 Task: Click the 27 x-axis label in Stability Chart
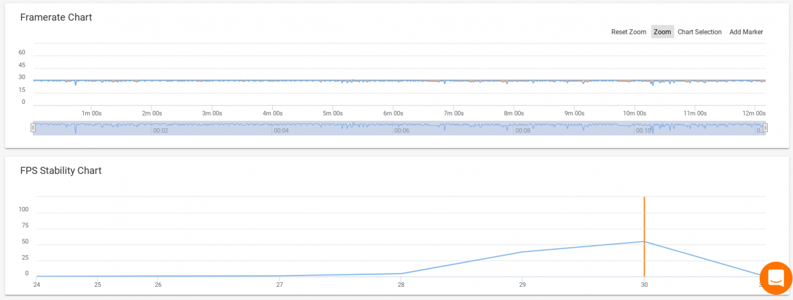click(280, 285)
